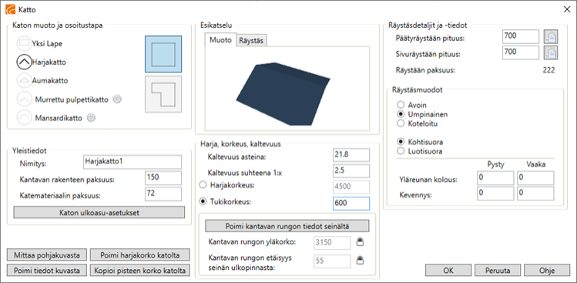Click the Yläreunan kolous Pysty field
577x283 pixels.
[495, 178]
